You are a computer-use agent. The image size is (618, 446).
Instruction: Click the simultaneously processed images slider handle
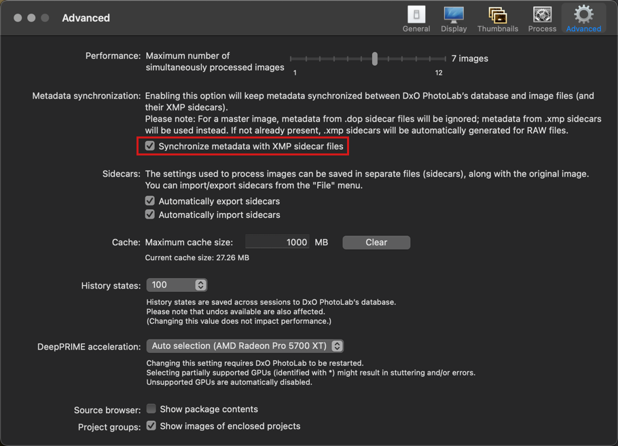[374, 58]
